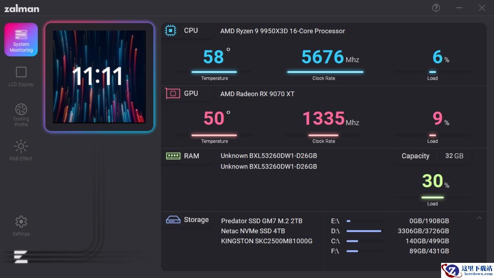Click the Capacity label in the RAM panel
The width and height of the screenshot is (494, 278).
(x=415, y=156)
